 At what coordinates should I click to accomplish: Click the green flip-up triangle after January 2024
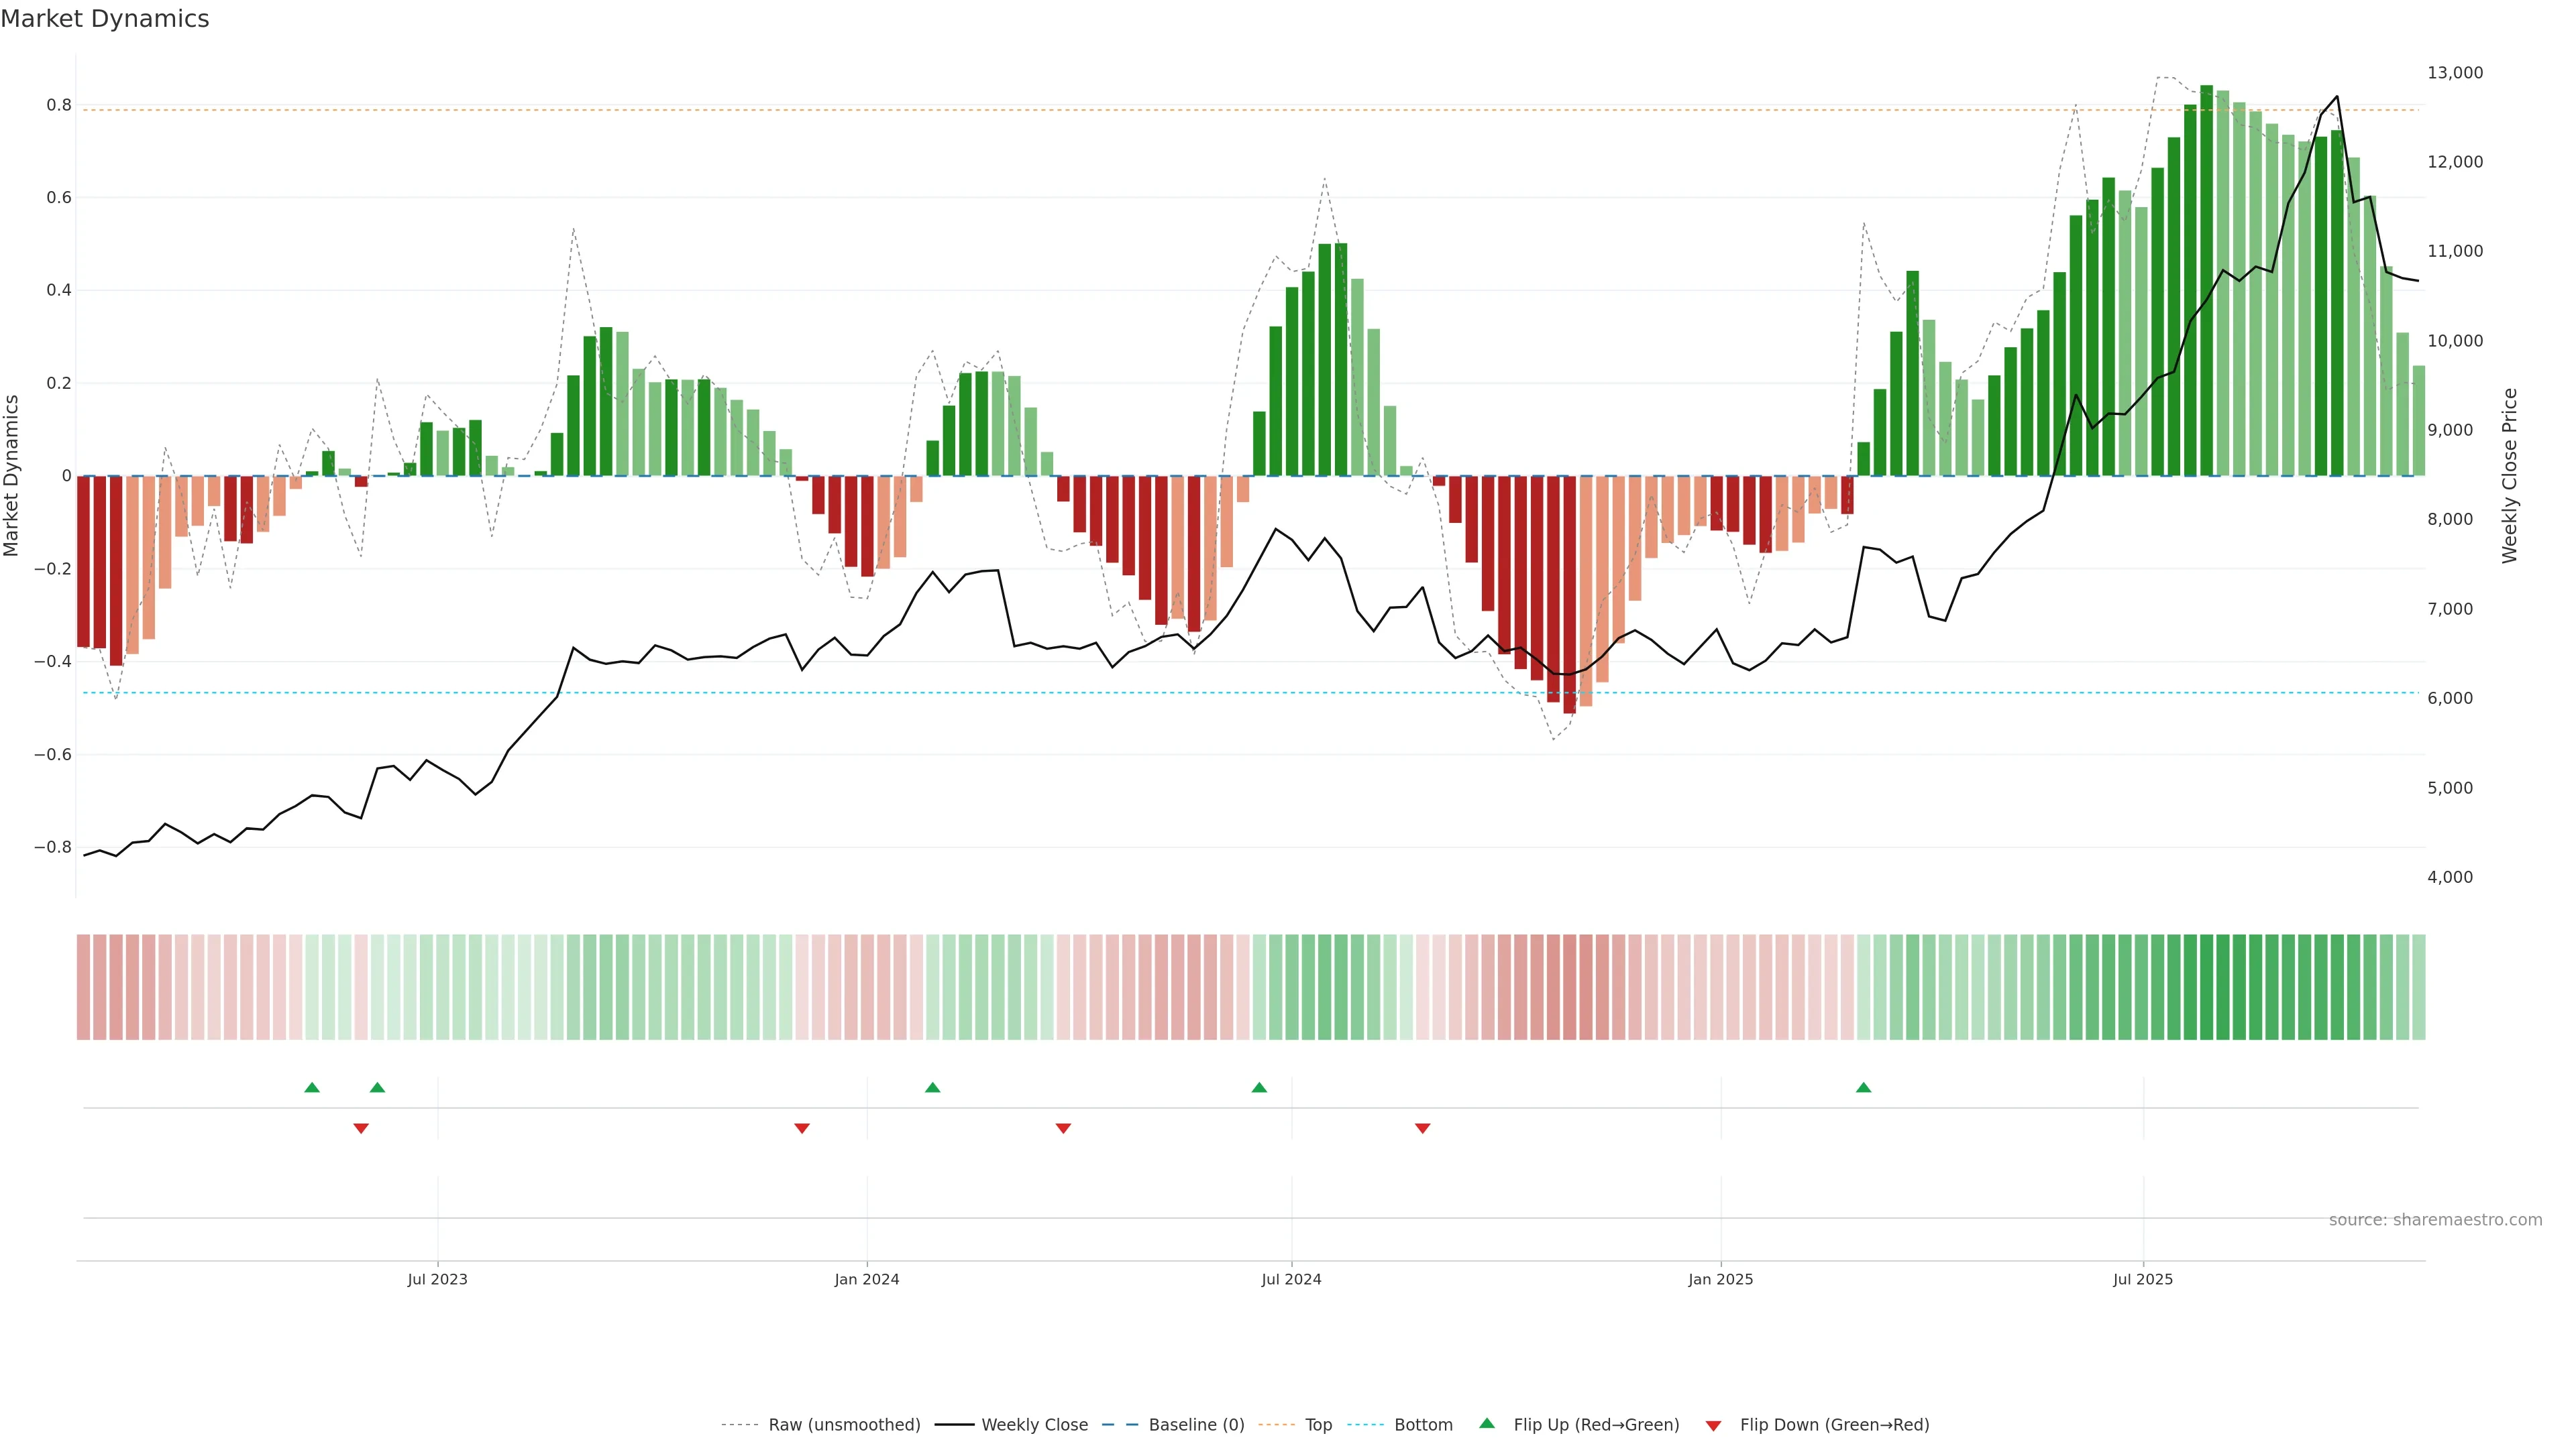point(932,1087)
